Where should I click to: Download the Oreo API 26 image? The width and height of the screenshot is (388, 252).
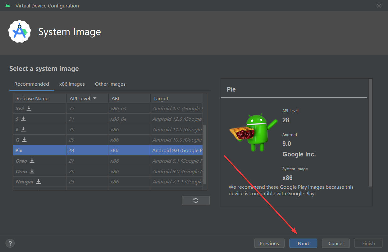pyautogui.click(x=32, y=171)
